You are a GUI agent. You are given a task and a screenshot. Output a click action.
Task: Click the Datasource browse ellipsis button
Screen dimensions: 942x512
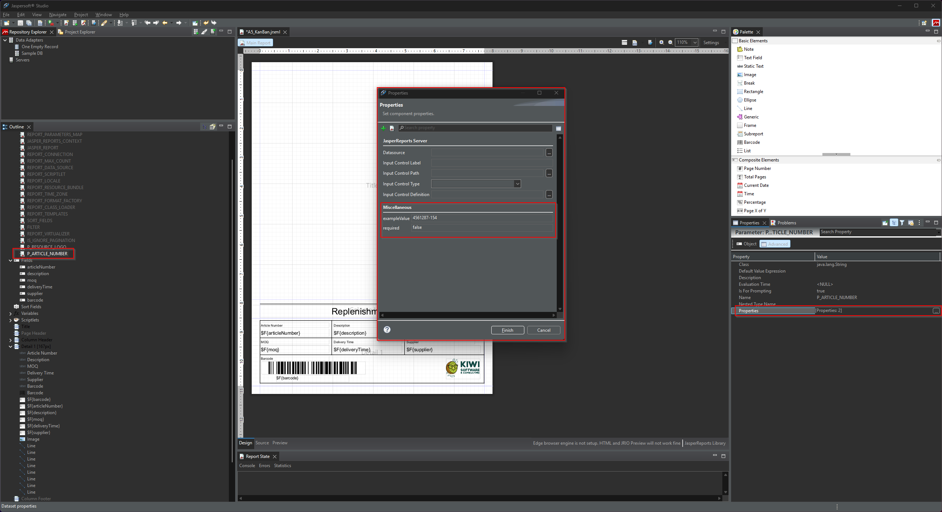click(549, 152)
